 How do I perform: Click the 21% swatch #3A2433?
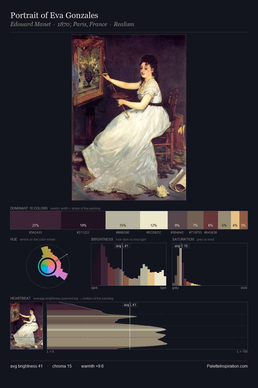click(36, 220)
